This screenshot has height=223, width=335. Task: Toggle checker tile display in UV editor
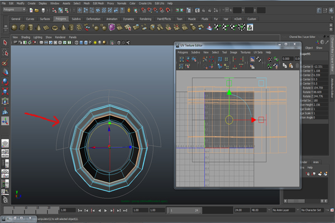click(x=259, y=59)
